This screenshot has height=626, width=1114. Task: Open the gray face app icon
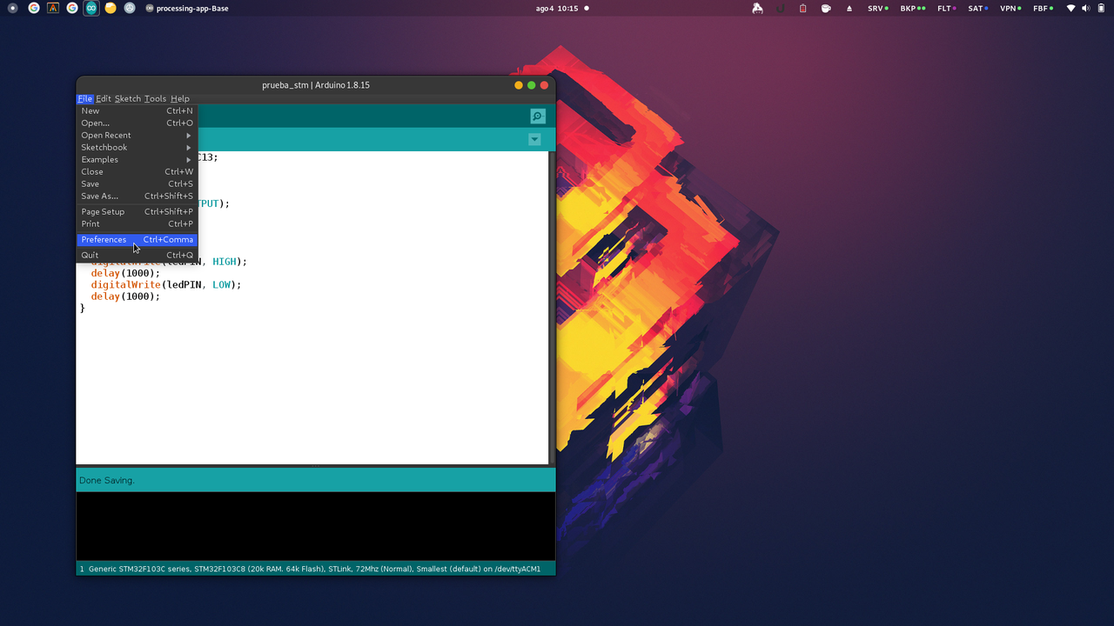pos(130,8)
